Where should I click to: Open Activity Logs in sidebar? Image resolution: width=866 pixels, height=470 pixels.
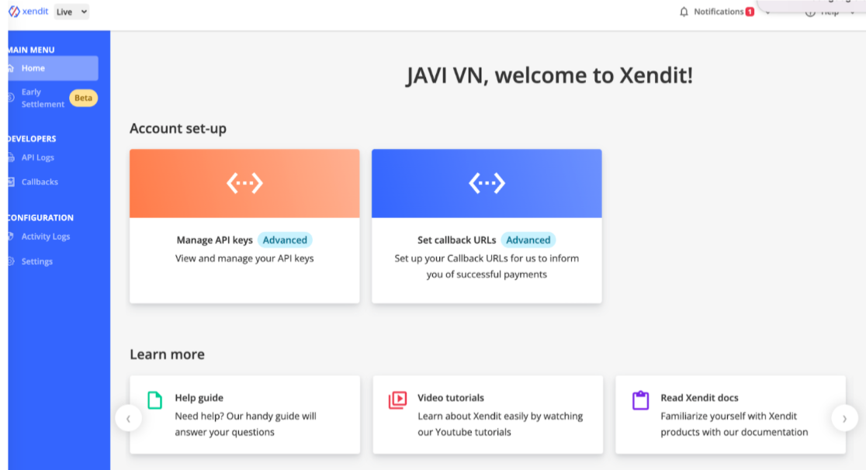pos(45,237)
